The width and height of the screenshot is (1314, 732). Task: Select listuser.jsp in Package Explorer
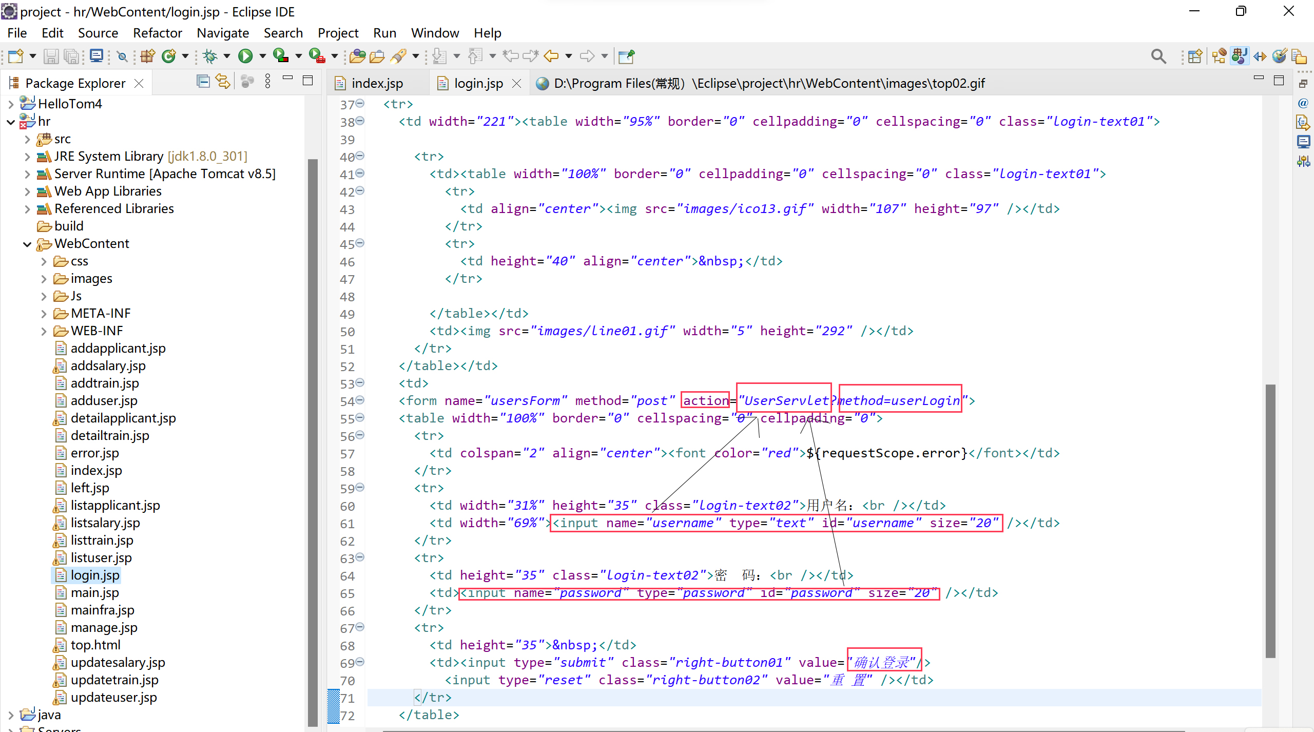pyautogui.click(x=101, y=557)
